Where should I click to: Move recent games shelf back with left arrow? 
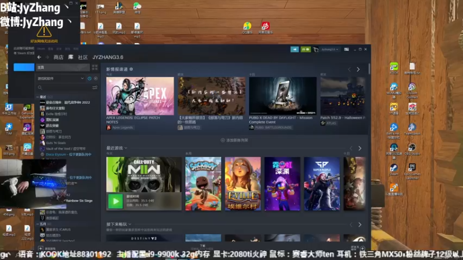351,148
